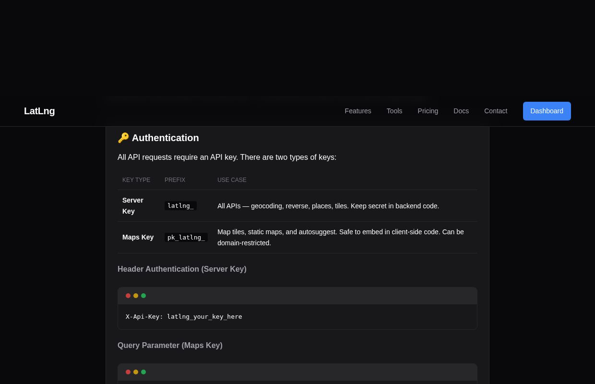Click the Maps Key use case description

point(341,237)
